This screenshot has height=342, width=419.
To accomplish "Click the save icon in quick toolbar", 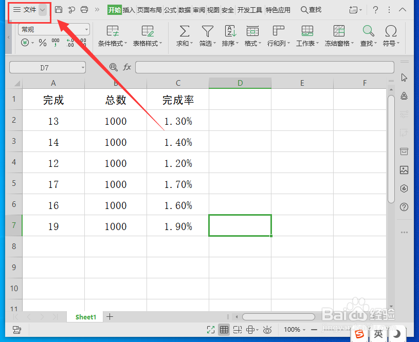I will pos(59,10).
